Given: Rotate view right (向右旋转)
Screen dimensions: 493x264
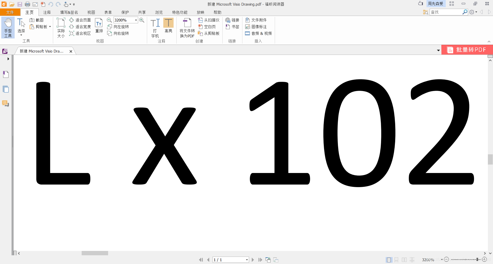Looking at the screenshot, I should [x=118, y=33].
